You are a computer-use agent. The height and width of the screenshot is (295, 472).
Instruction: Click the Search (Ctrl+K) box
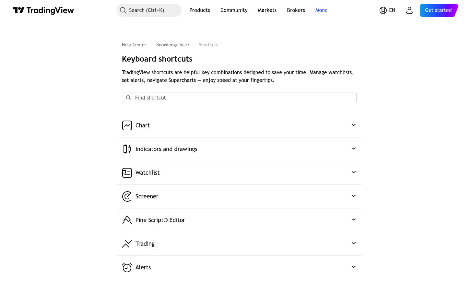149,10
